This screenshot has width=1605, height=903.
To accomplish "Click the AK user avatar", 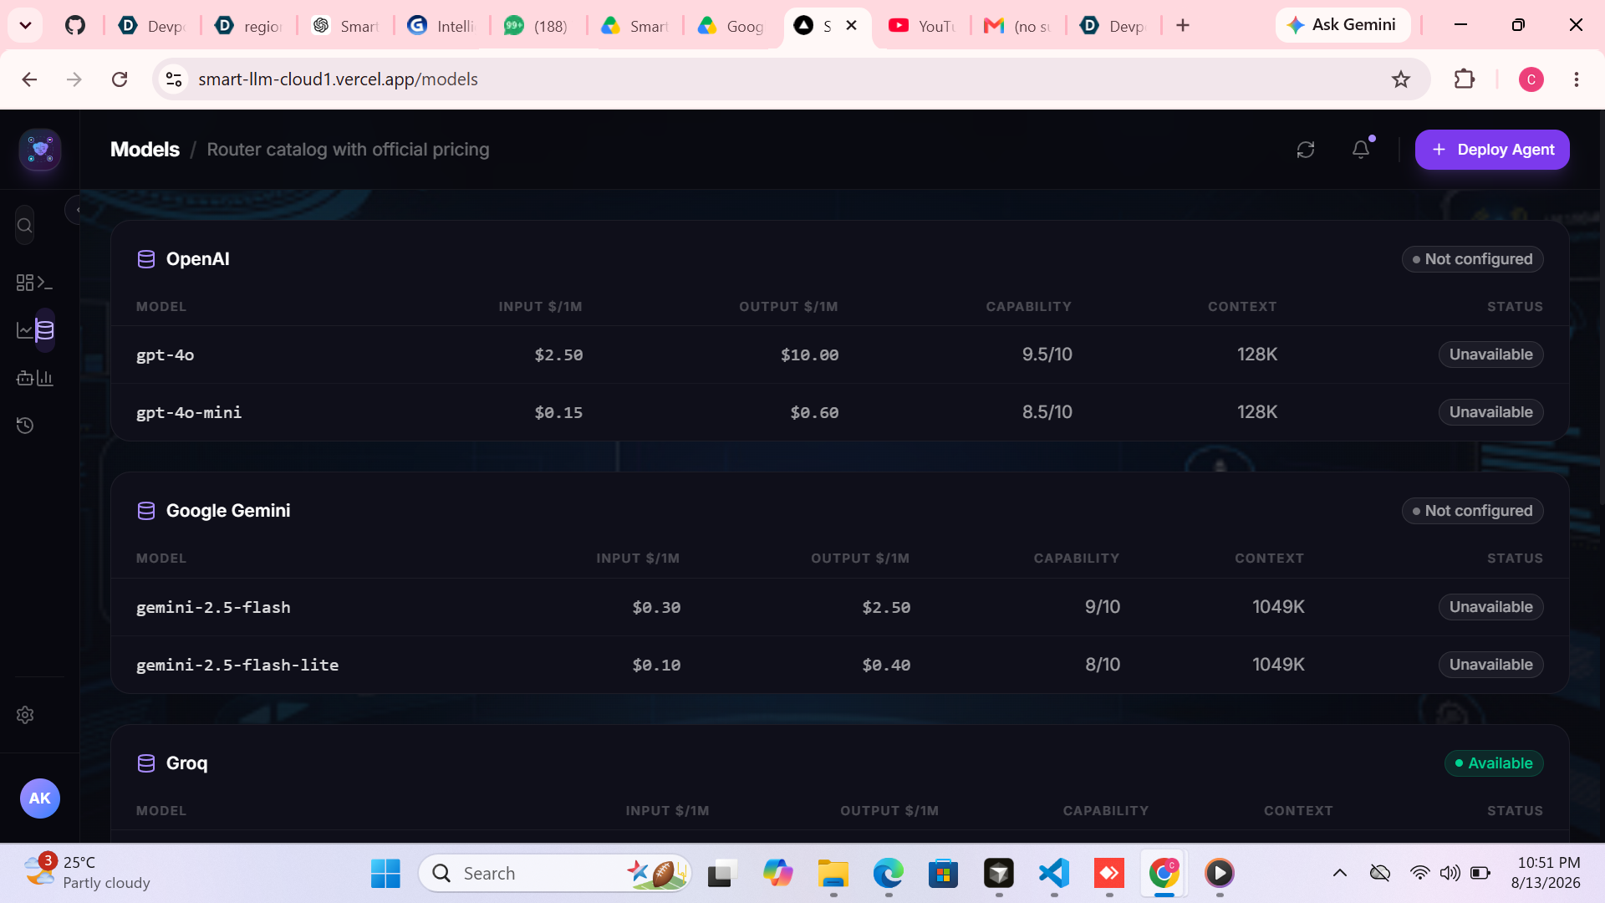I will tap(40, 798).
